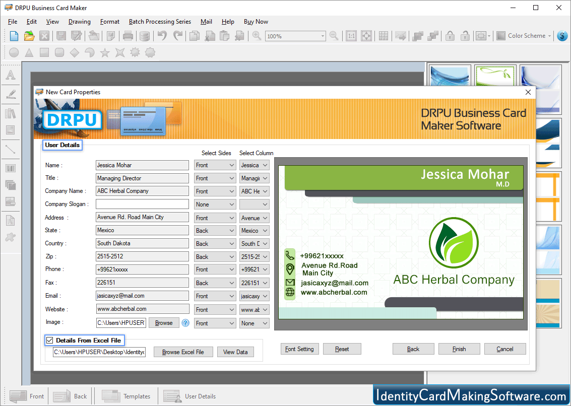Image resolution: width=571 pixels, height=406 pixels.
Task: Select the five-point star shape tool
Action: (105, 52)
